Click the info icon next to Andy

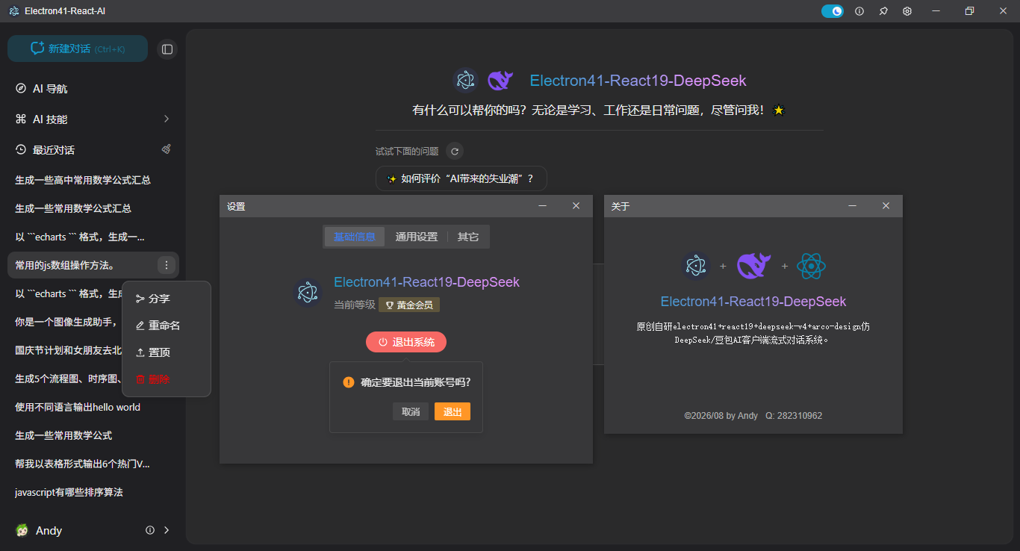click(x=150, y=530)
